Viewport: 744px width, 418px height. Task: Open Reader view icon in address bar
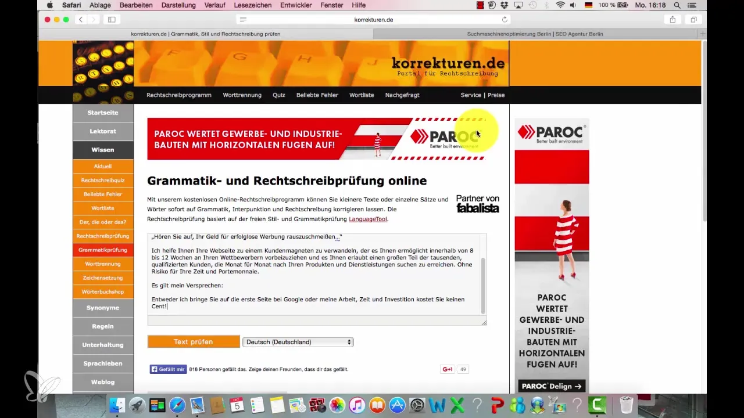(243, 19)
